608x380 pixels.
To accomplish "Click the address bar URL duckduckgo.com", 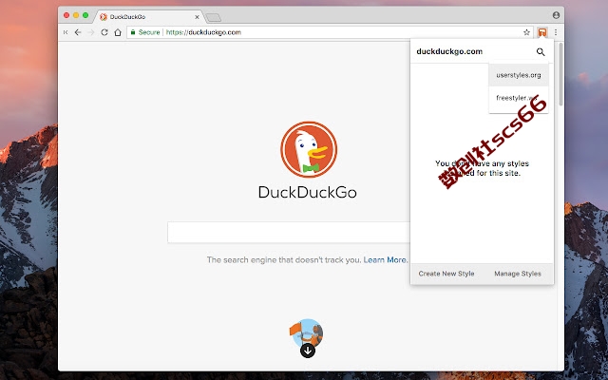I will 203,32.
